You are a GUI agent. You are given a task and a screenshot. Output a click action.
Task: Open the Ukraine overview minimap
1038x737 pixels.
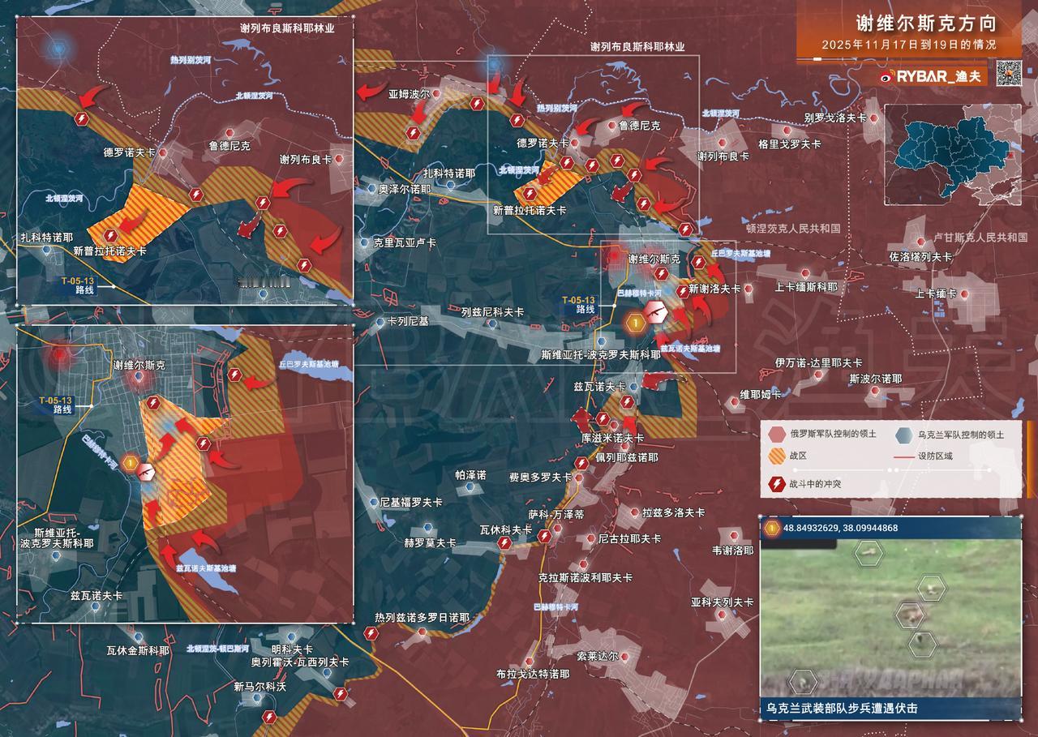[x=952, y=155]
